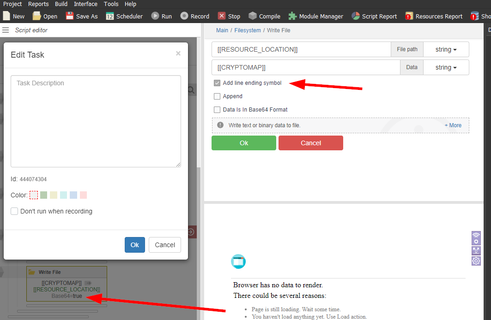Open Module Manager puzzle icon
The height and width of the screenshot is (320, 491).
292,16
